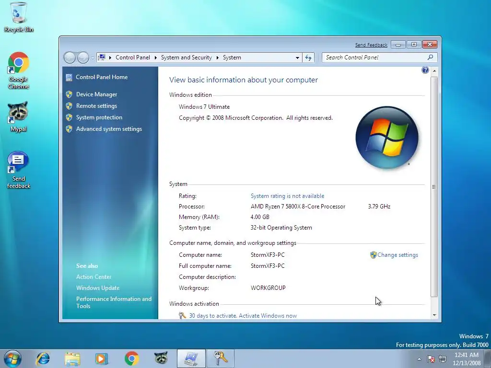Launch Google Chrome from the desktop shortcut
491x368 pixels.
pos(18,71)
